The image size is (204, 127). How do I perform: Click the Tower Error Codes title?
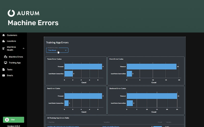54,59
